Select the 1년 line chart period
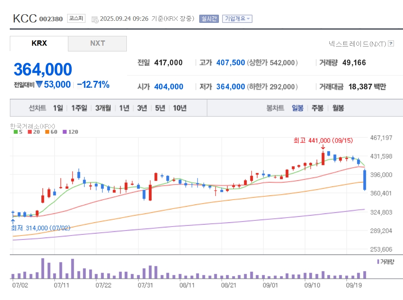This screenshot has width=403, height=300. pyautogui.click(x=124, y=108)
